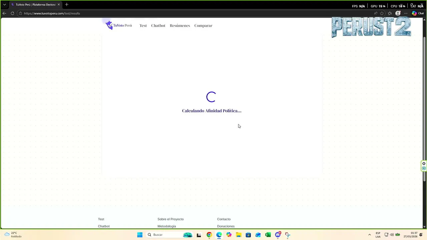The height and width of the screenshot is (240, 427).
Task: Open Task View on the taskbar
Action: pyautogui.click(x=199, y=235)
